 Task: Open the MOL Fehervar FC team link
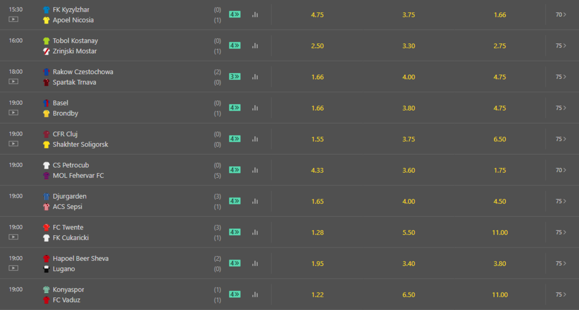click(78, 176)
